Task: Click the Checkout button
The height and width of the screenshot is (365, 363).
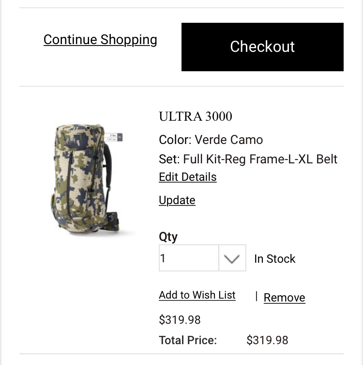Action: point(262,47)
